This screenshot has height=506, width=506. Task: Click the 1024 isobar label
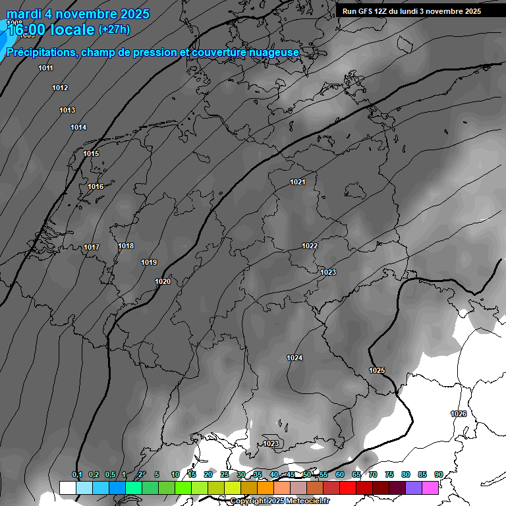(295, 358)
